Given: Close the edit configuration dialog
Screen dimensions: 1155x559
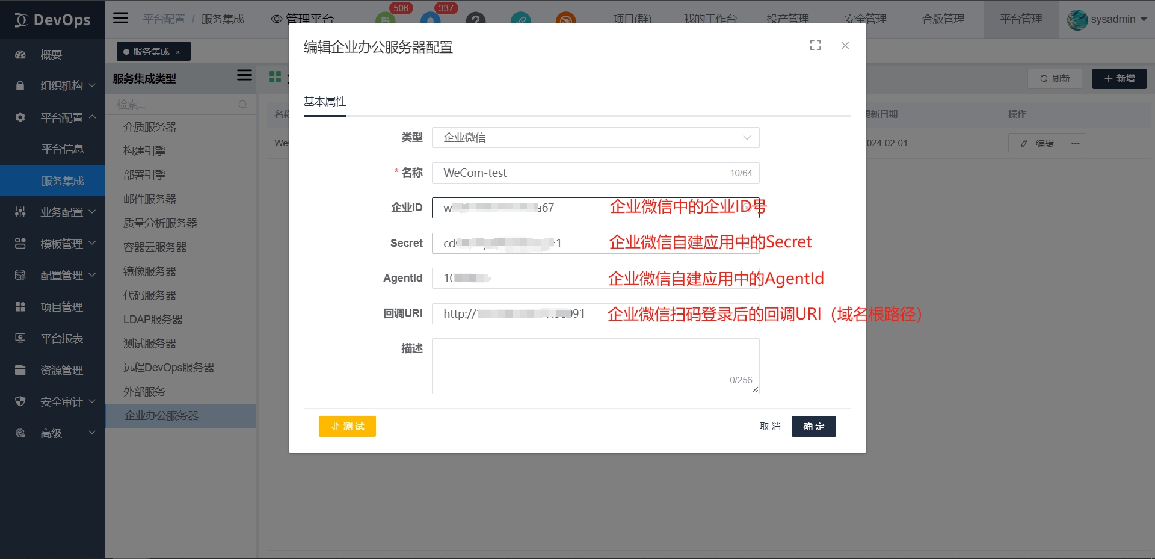Looking at the screenshot, I should pos(845,46).
